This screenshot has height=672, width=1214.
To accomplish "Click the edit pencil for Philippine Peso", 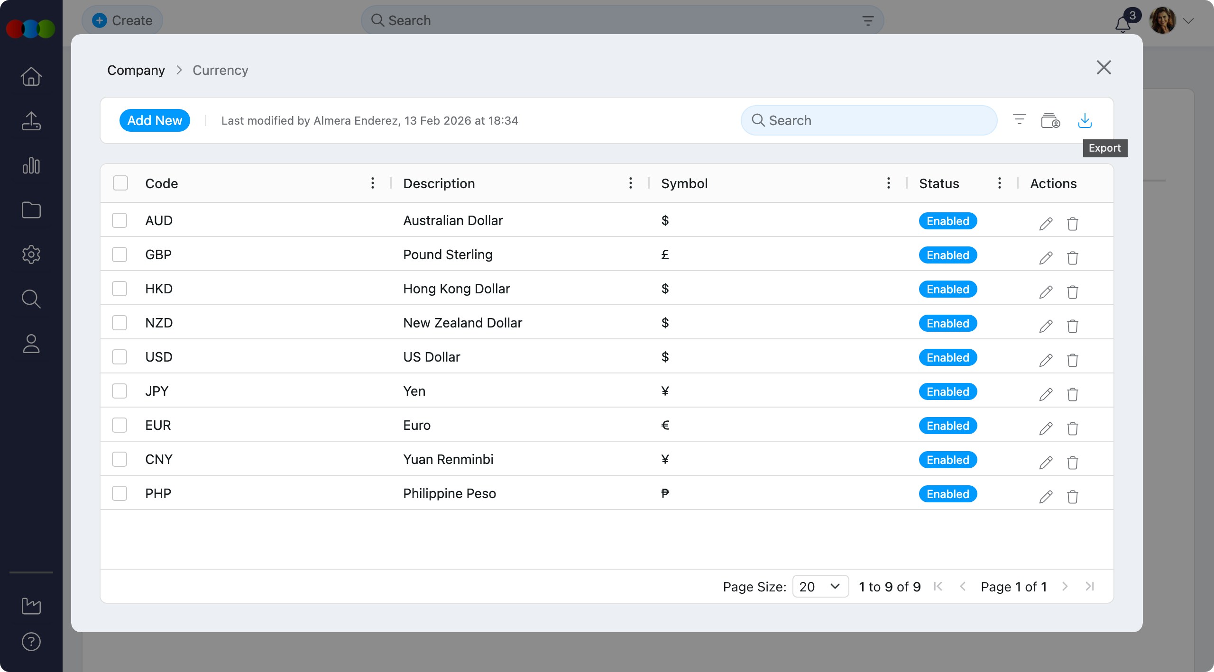I will (x=1046, y=497).
